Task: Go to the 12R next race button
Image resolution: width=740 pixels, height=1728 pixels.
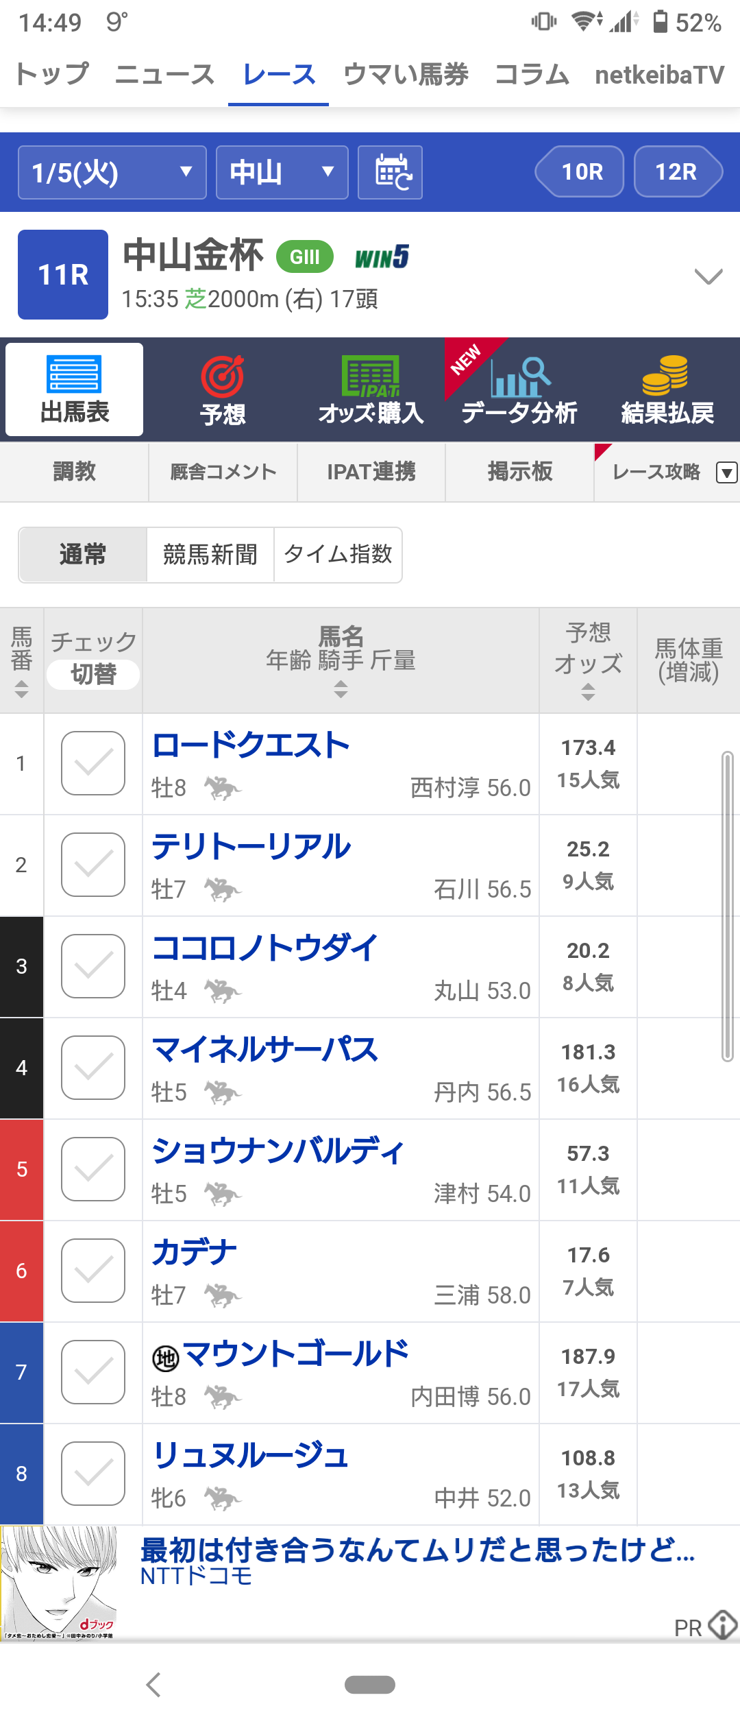Action: click(x=678, y=171)
